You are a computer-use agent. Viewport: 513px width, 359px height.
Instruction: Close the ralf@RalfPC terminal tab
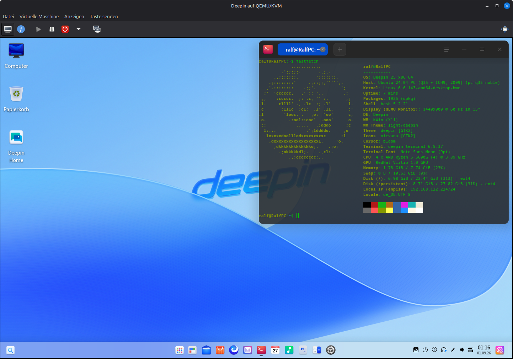pos(323,49)
